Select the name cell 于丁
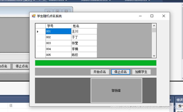Image resolution: width=183 pixels, height=112 pixels. click(x=84, y=37)
